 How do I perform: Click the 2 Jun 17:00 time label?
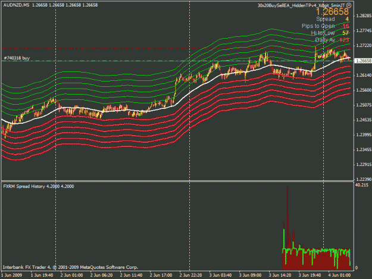[161, 275]
